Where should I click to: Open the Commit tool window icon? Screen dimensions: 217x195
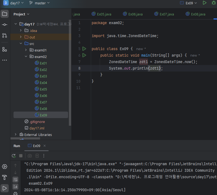5,25
